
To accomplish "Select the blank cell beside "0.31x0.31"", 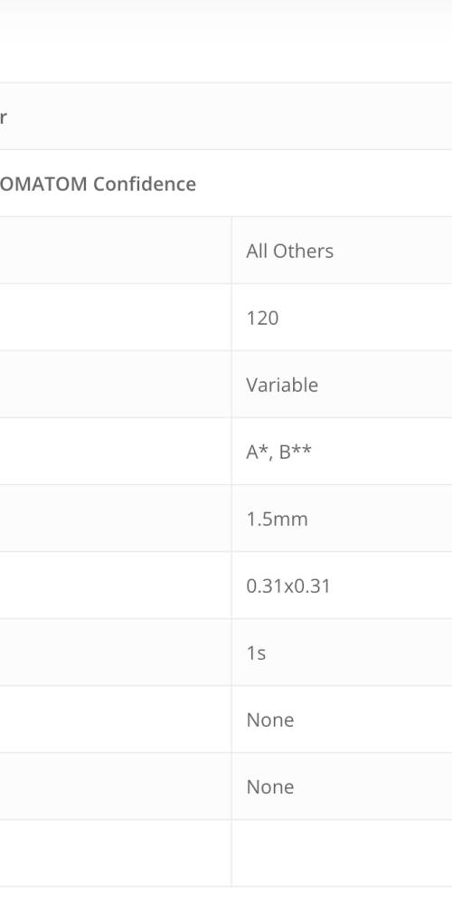I will pos(116,586).
